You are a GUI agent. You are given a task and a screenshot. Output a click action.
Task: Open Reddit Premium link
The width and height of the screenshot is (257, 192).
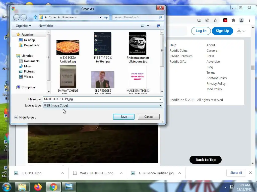click(181, 56)
